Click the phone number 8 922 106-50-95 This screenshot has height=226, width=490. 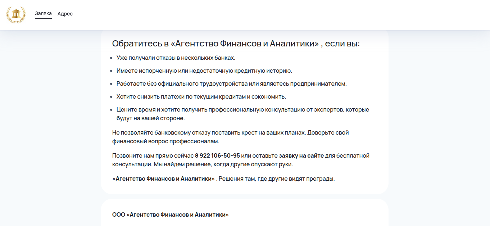click(217, 156)
